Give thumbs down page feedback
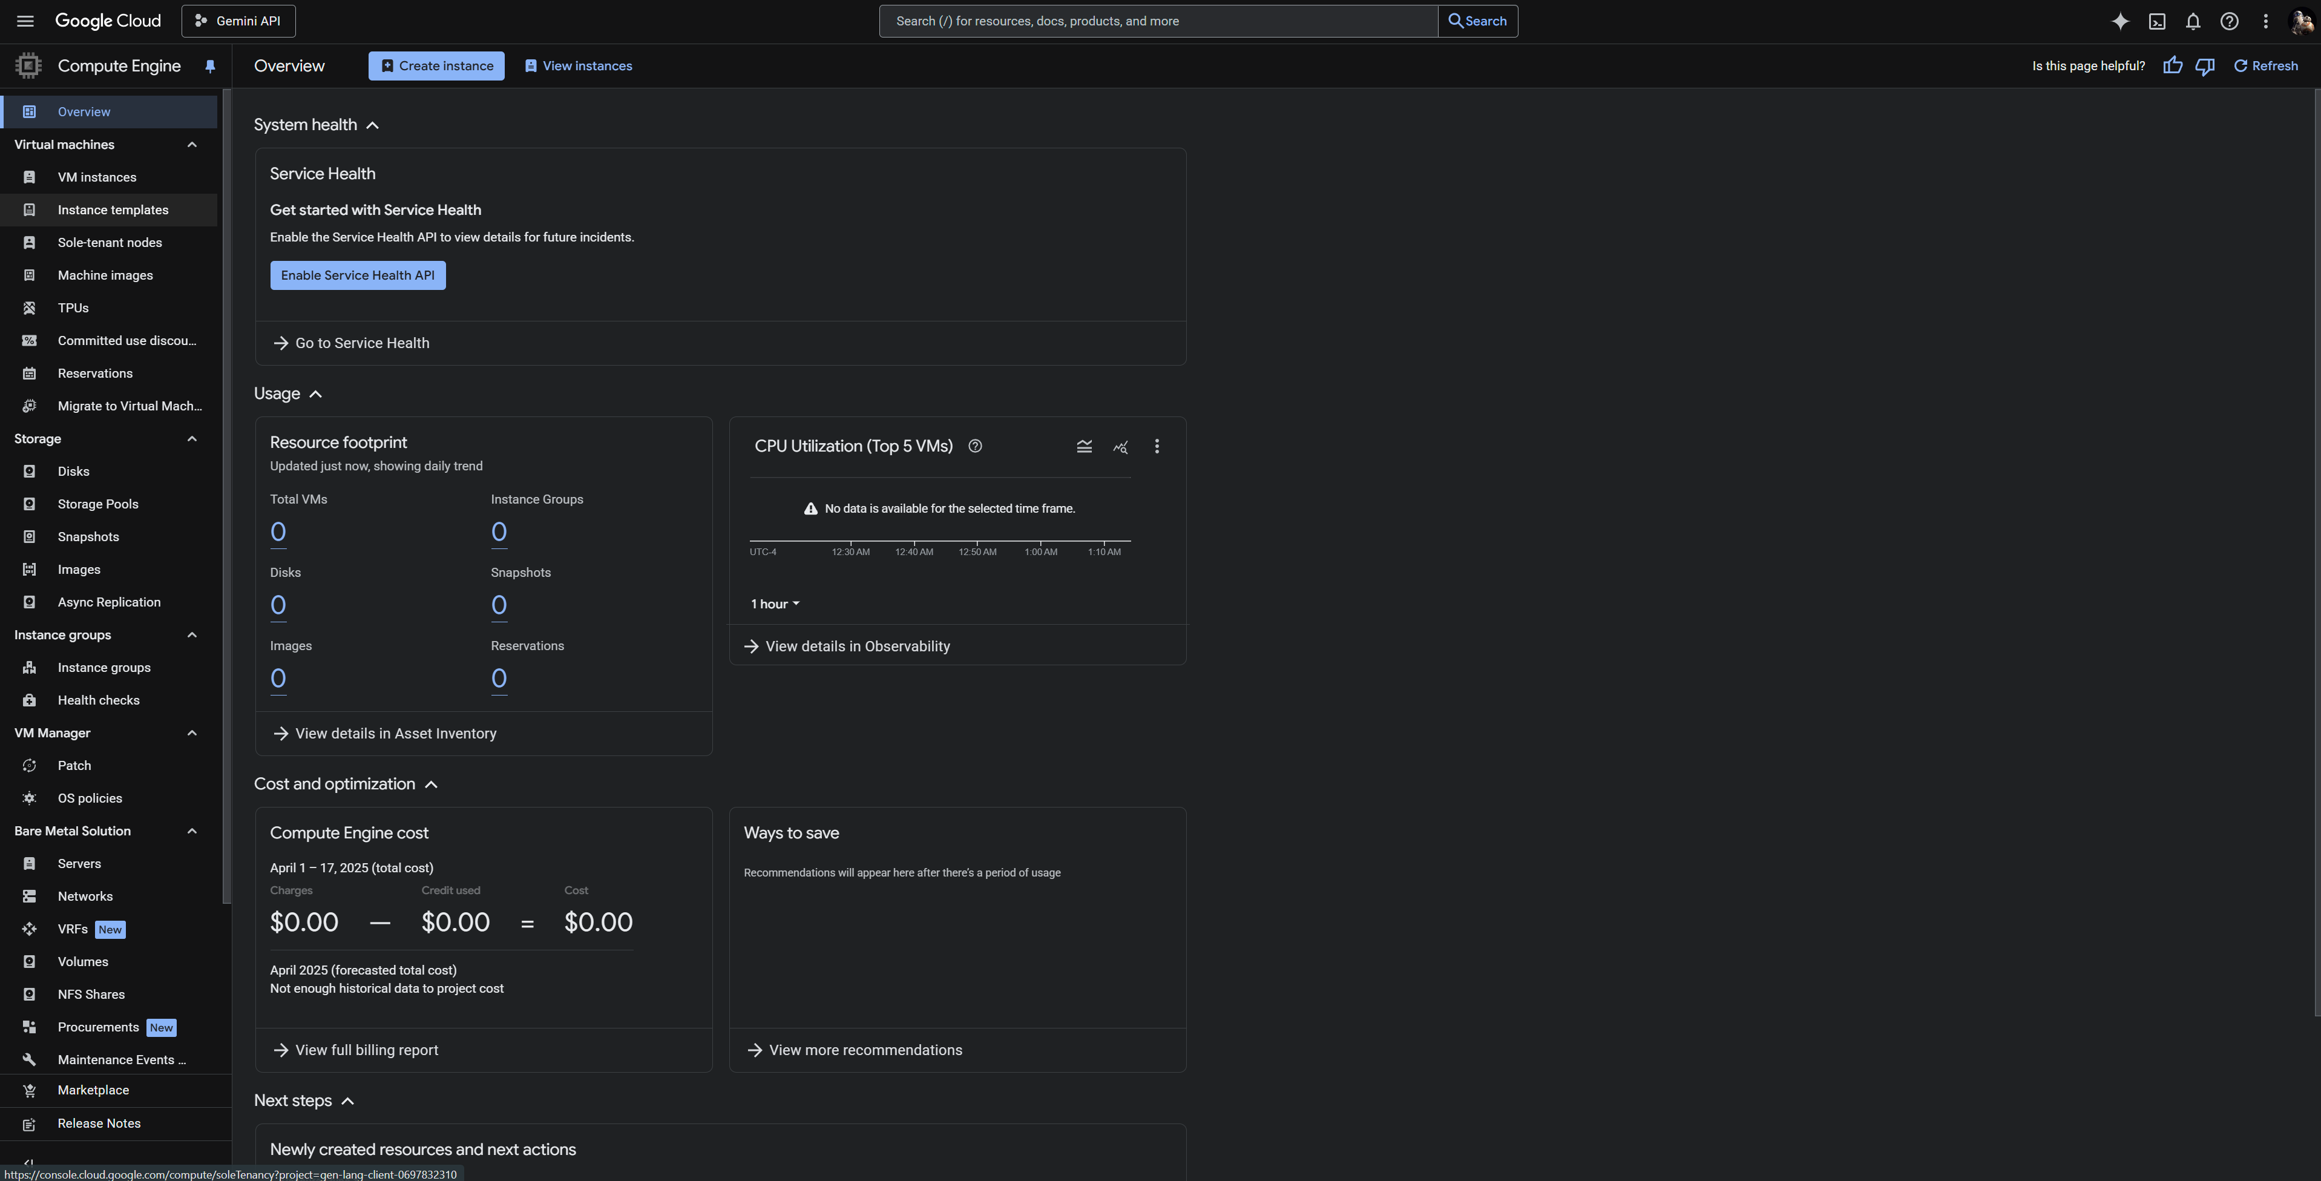 [2205, 66]
